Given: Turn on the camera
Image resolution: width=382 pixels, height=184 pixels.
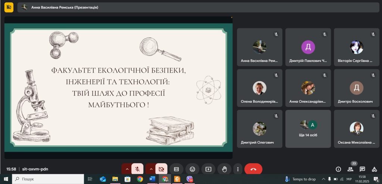Looking at the screenshot, I should 161,169.
